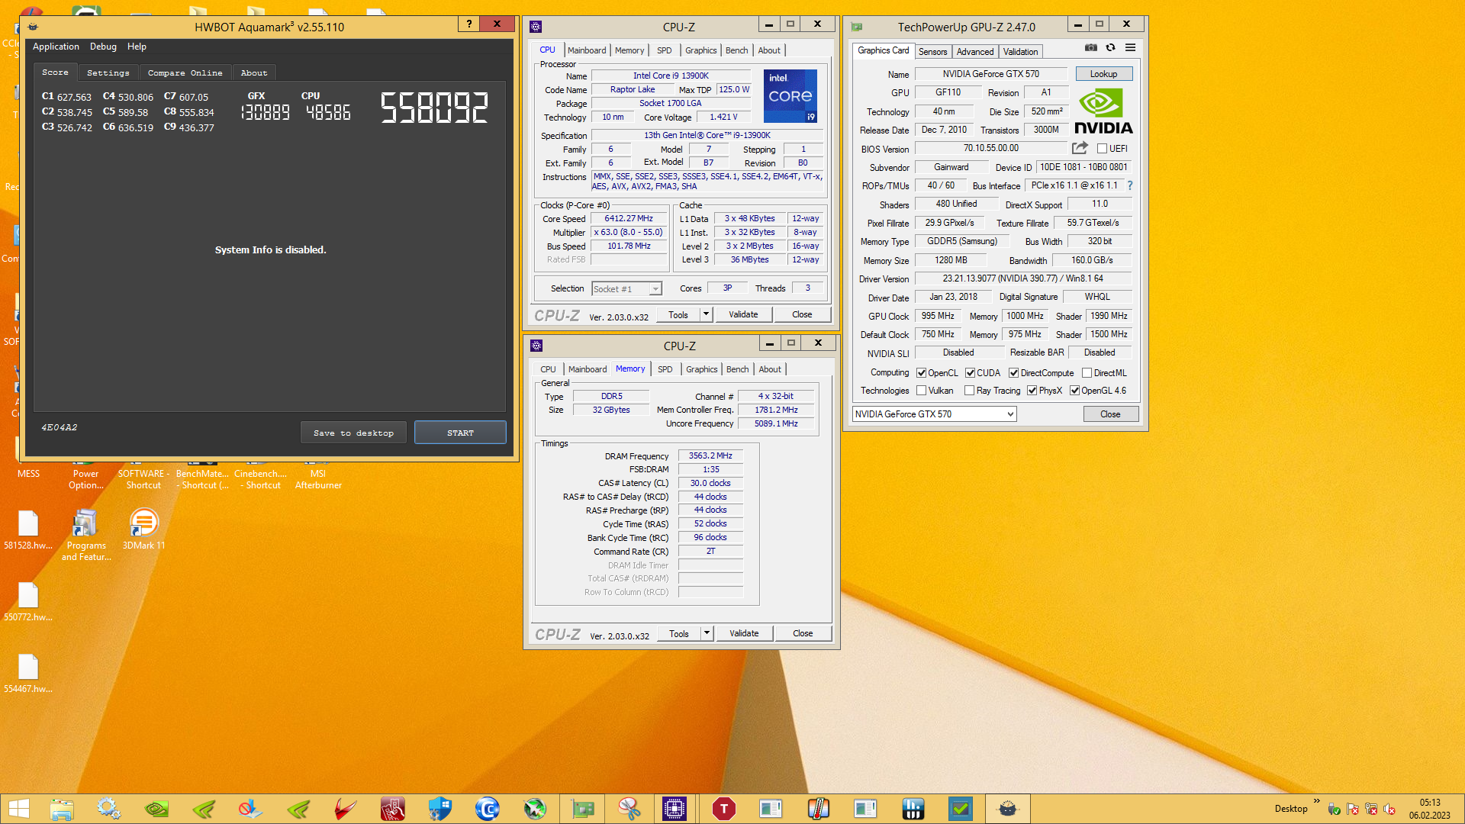The width and height of the screenshot is (1465, 824).
Task: Click the BIOS export share icon
Action: 1080,148
